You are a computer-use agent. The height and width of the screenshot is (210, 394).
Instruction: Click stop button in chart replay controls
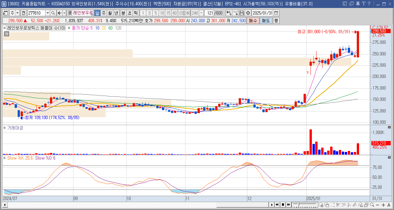click(x=283, y=205)
